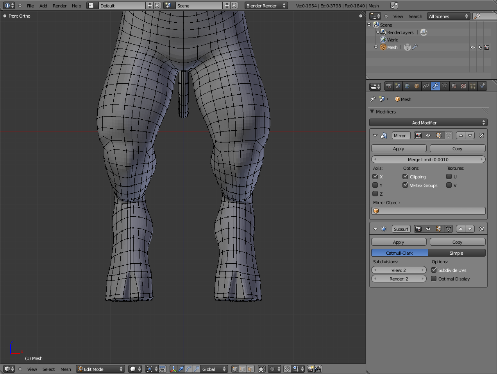Open the Material properties tab (sphere icon)

click(454, 86)
